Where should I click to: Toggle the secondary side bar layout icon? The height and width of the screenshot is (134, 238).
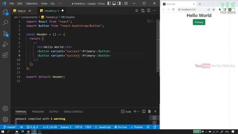click(119, 3)
